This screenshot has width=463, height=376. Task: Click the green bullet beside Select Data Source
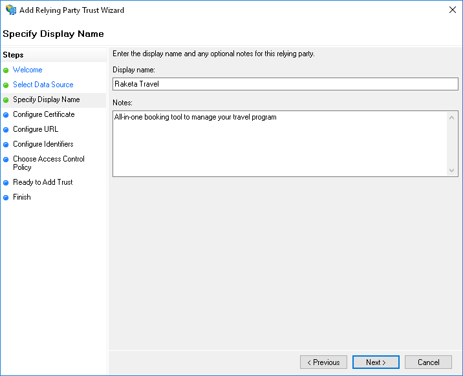(x=6, y=85)
